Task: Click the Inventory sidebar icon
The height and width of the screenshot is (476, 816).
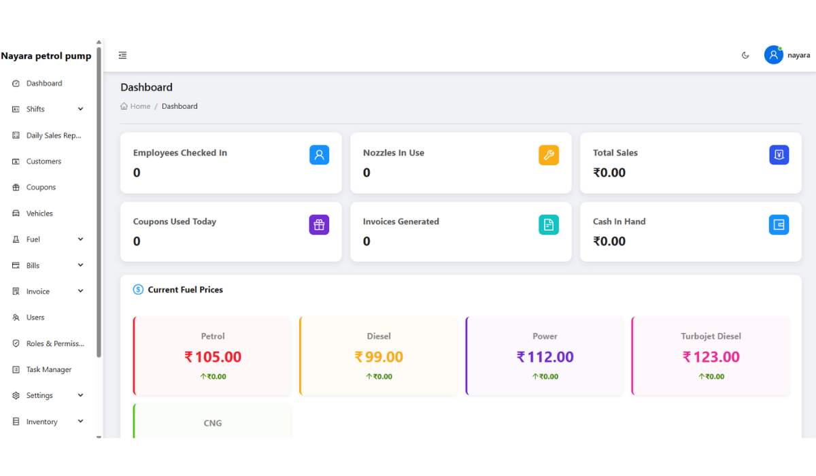Action: point(16,422)
